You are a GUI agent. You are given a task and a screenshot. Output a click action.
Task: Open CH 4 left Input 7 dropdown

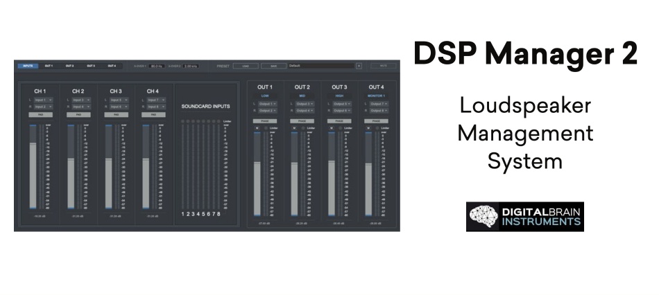156,100
